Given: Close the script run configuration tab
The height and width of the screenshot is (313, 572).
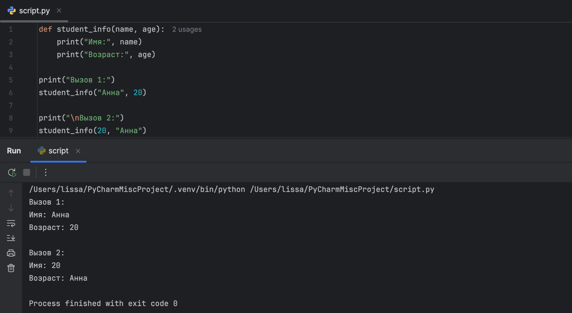Looking at the screenshot, I should (x=78, y=151).
